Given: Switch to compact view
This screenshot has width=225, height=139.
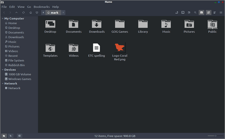Looking at the screenshot, I should 221,13.
